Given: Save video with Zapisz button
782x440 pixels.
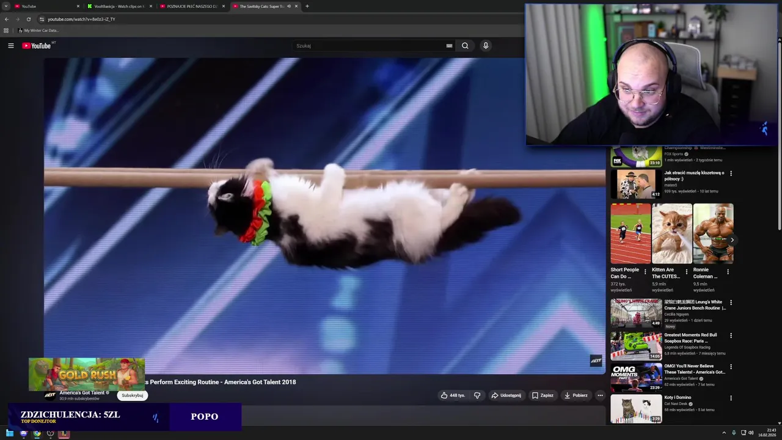Looking at the screenshot, I should (543, 395).
